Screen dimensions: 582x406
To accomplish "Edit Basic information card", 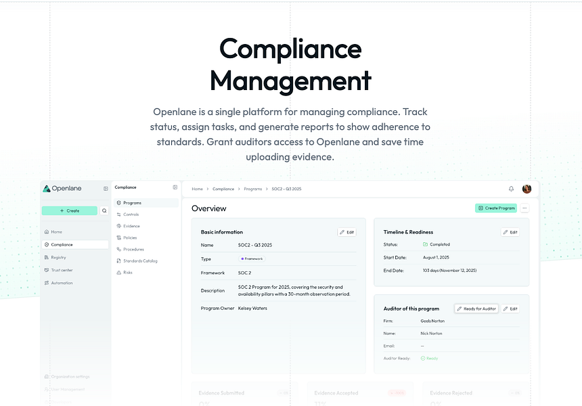I will [x=346, y=232].
